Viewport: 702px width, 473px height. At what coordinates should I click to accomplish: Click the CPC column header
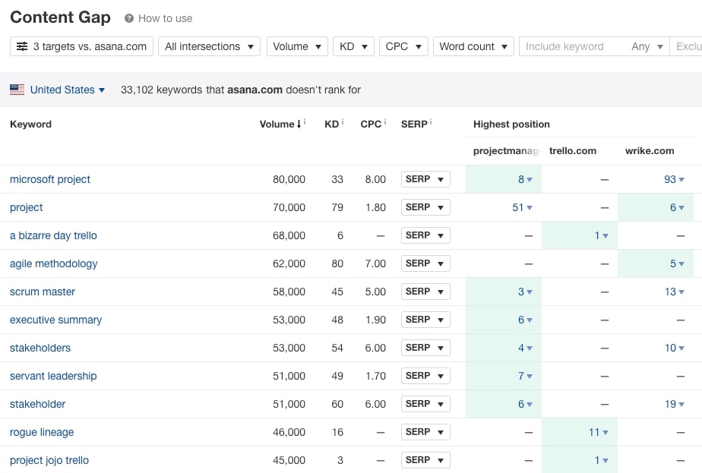pyautogui.click(x=372, y=124)
